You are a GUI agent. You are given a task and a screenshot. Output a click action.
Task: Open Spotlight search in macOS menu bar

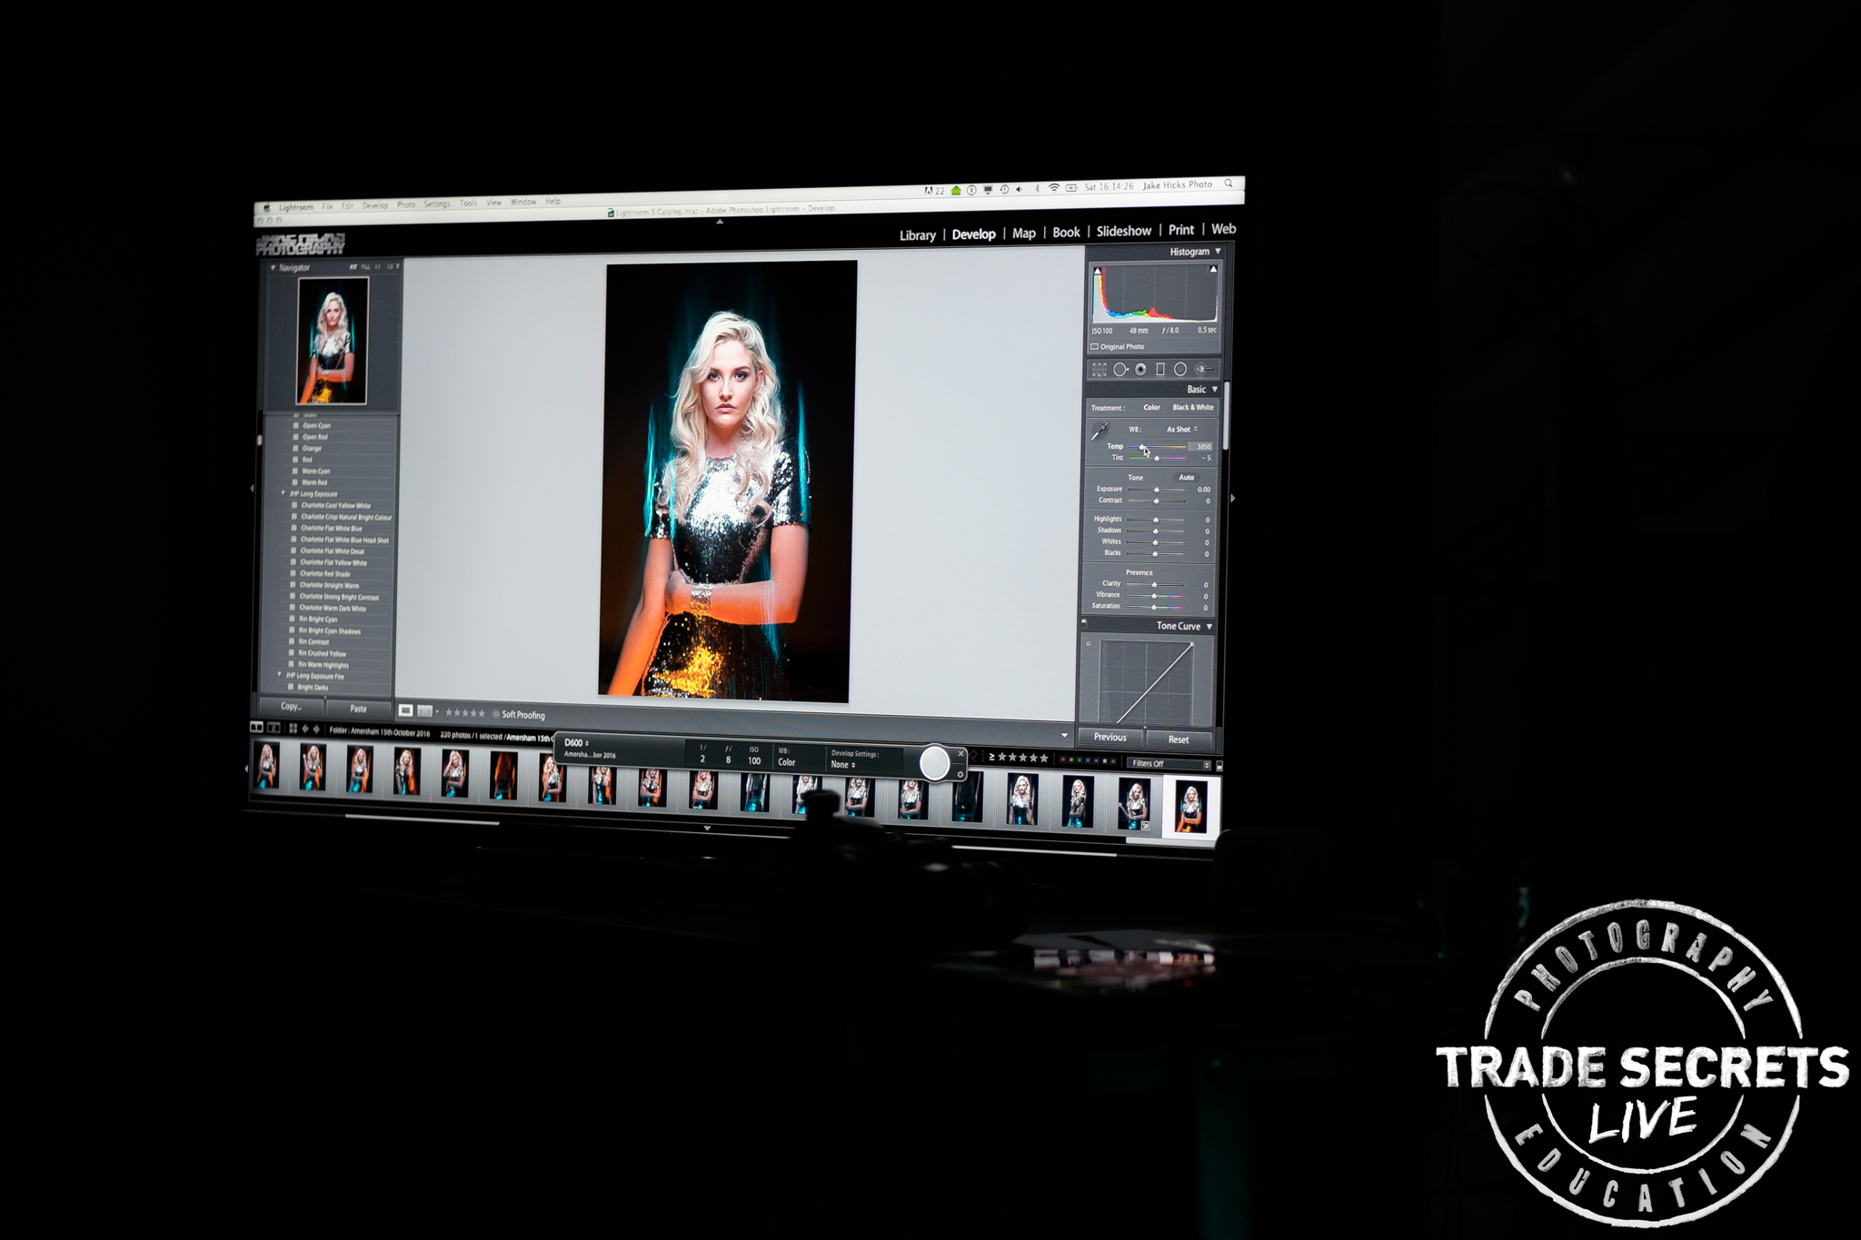click(x=1229, y=184)
